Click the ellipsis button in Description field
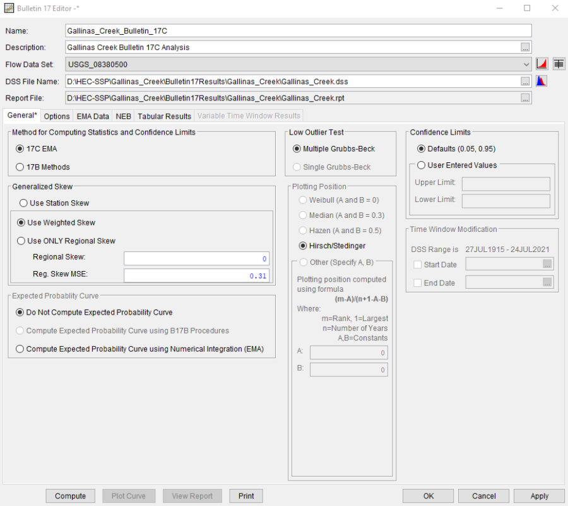The width and height of the screenshot is (568, 506). (525, 47)
